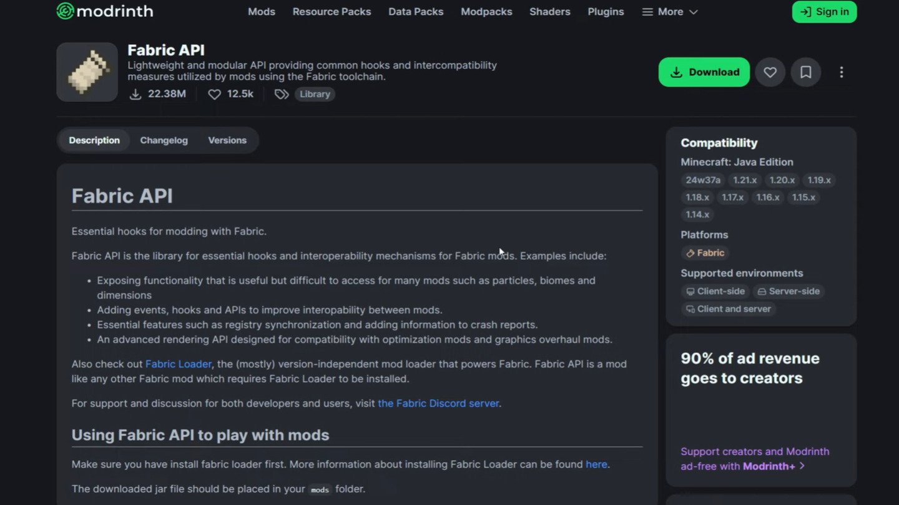
Task: Click the heart follow icon button
Action: point(770,72)
